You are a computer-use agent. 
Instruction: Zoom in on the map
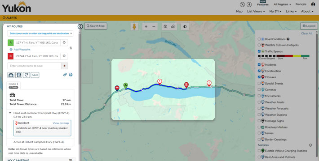click(146, 26)
